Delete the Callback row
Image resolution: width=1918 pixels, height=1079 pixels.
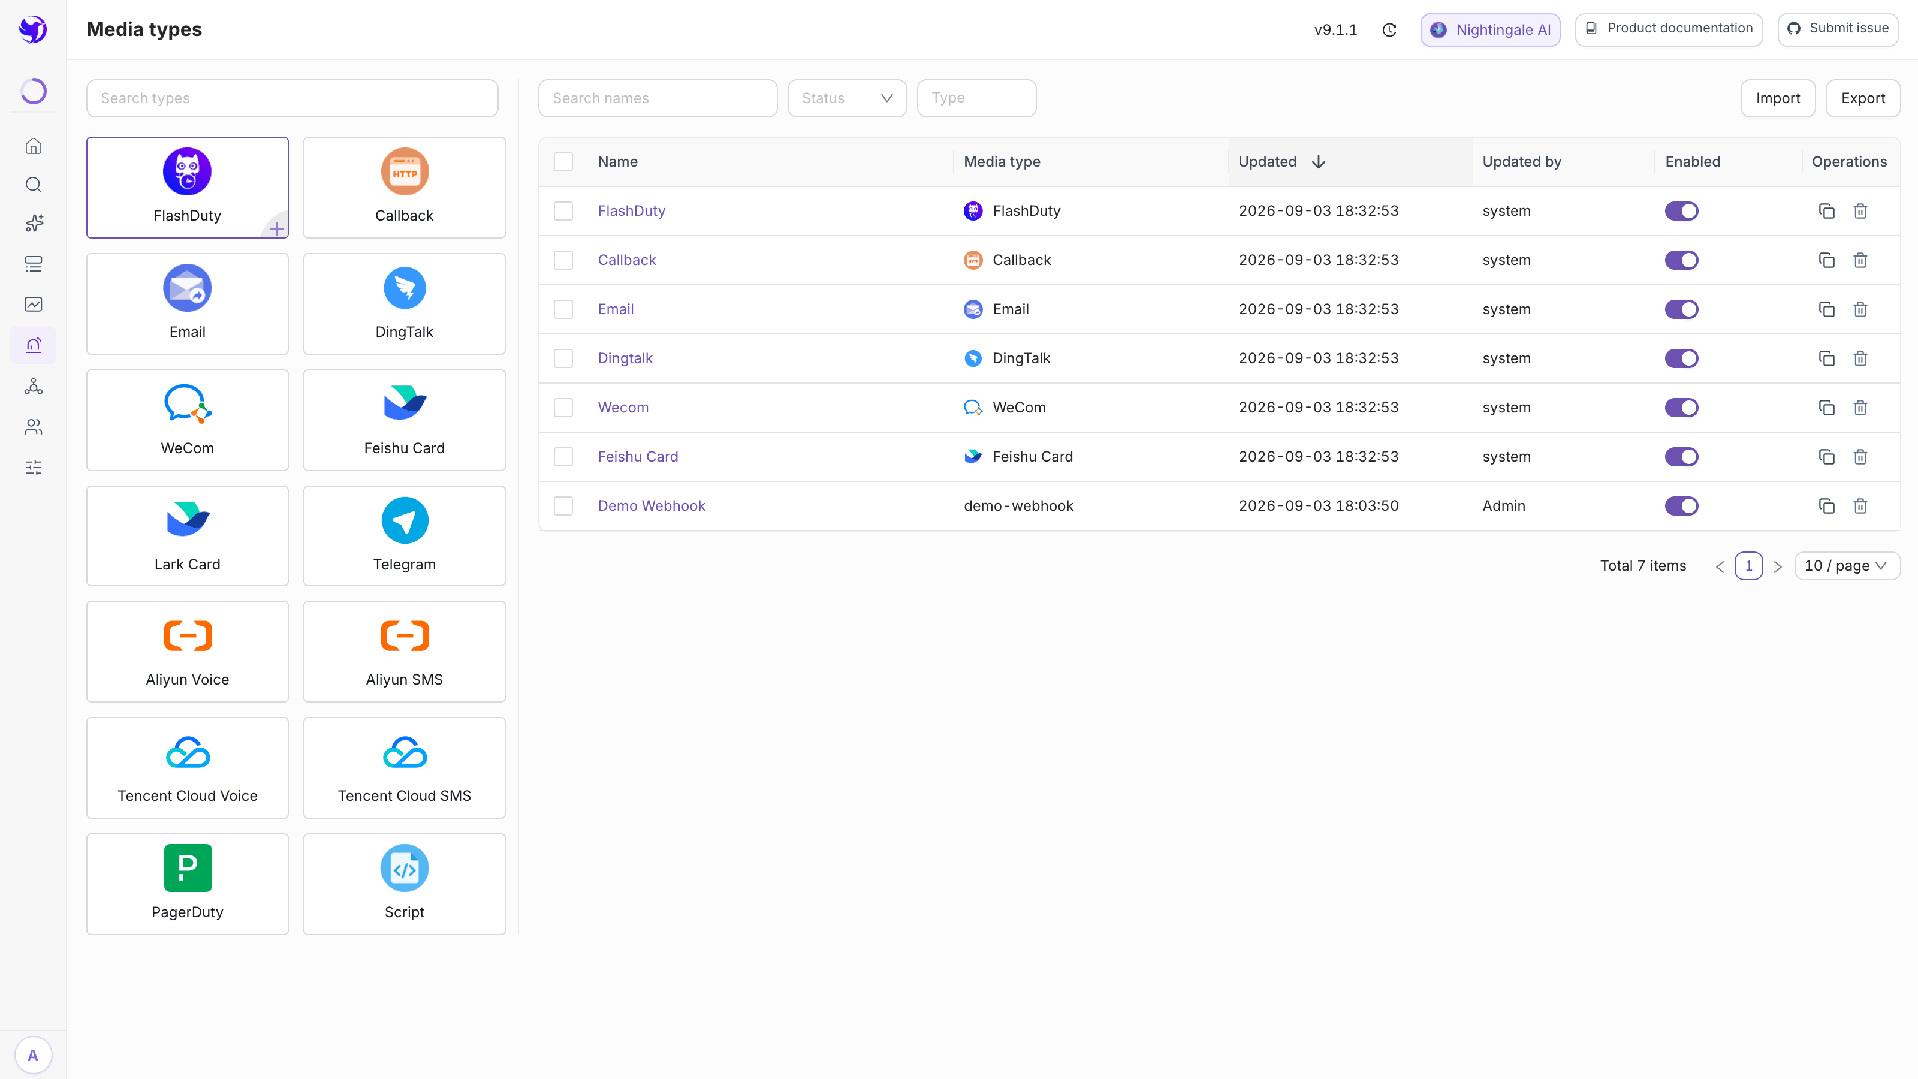tap(1860, 260)
